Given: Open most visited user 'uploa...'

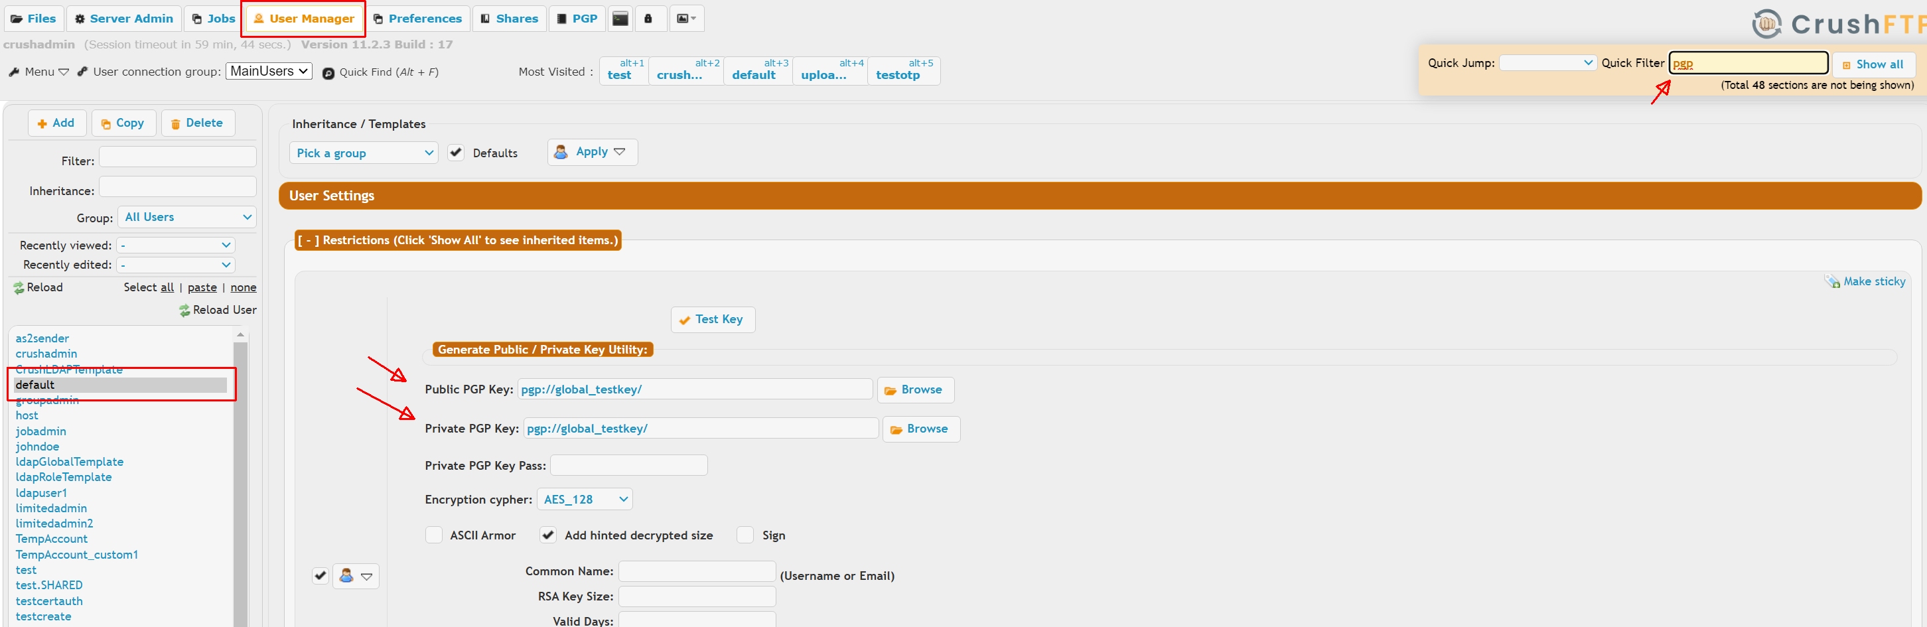Looking at the screenshot, I should click(830, 70).
